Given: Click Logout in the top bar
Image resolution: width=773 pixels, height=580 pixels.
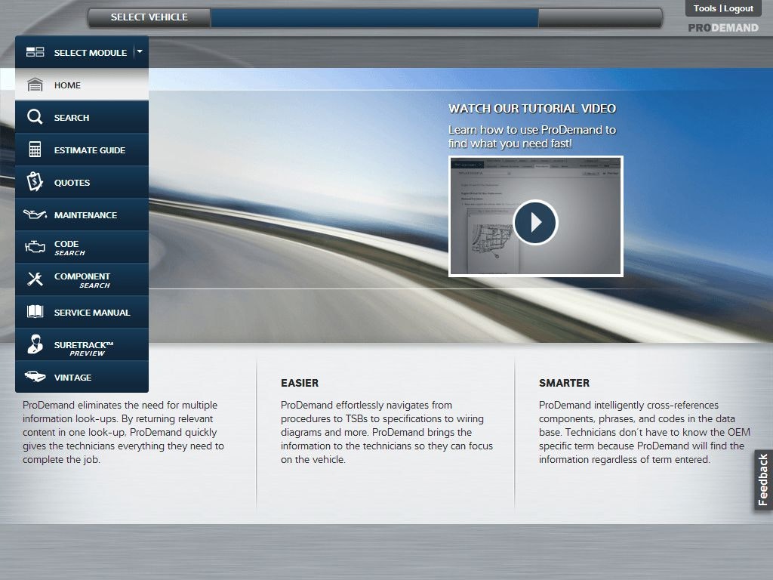Looking at the screenshot, I should coord(740,8).
